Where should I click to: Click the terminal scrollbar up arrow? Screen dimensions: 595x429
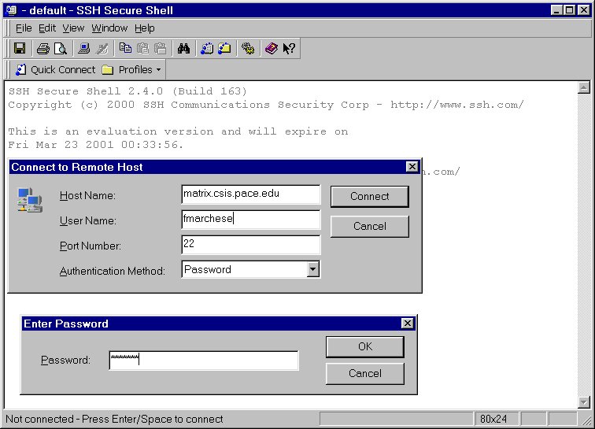point(584,87)
